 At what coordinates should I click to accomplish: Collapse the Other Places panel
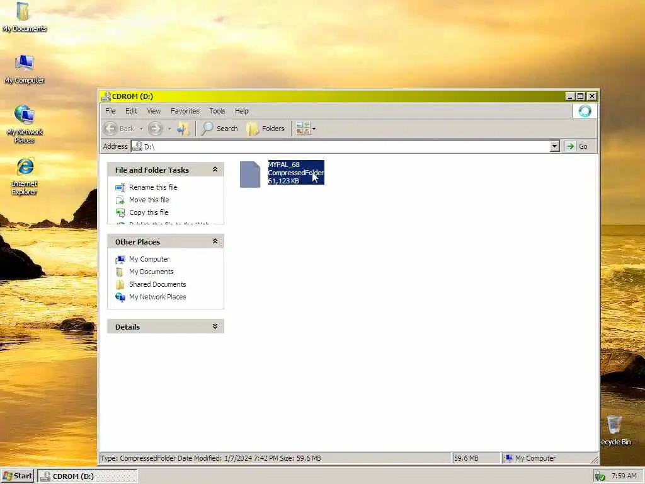pyautogui.click(x=215, y=241)
